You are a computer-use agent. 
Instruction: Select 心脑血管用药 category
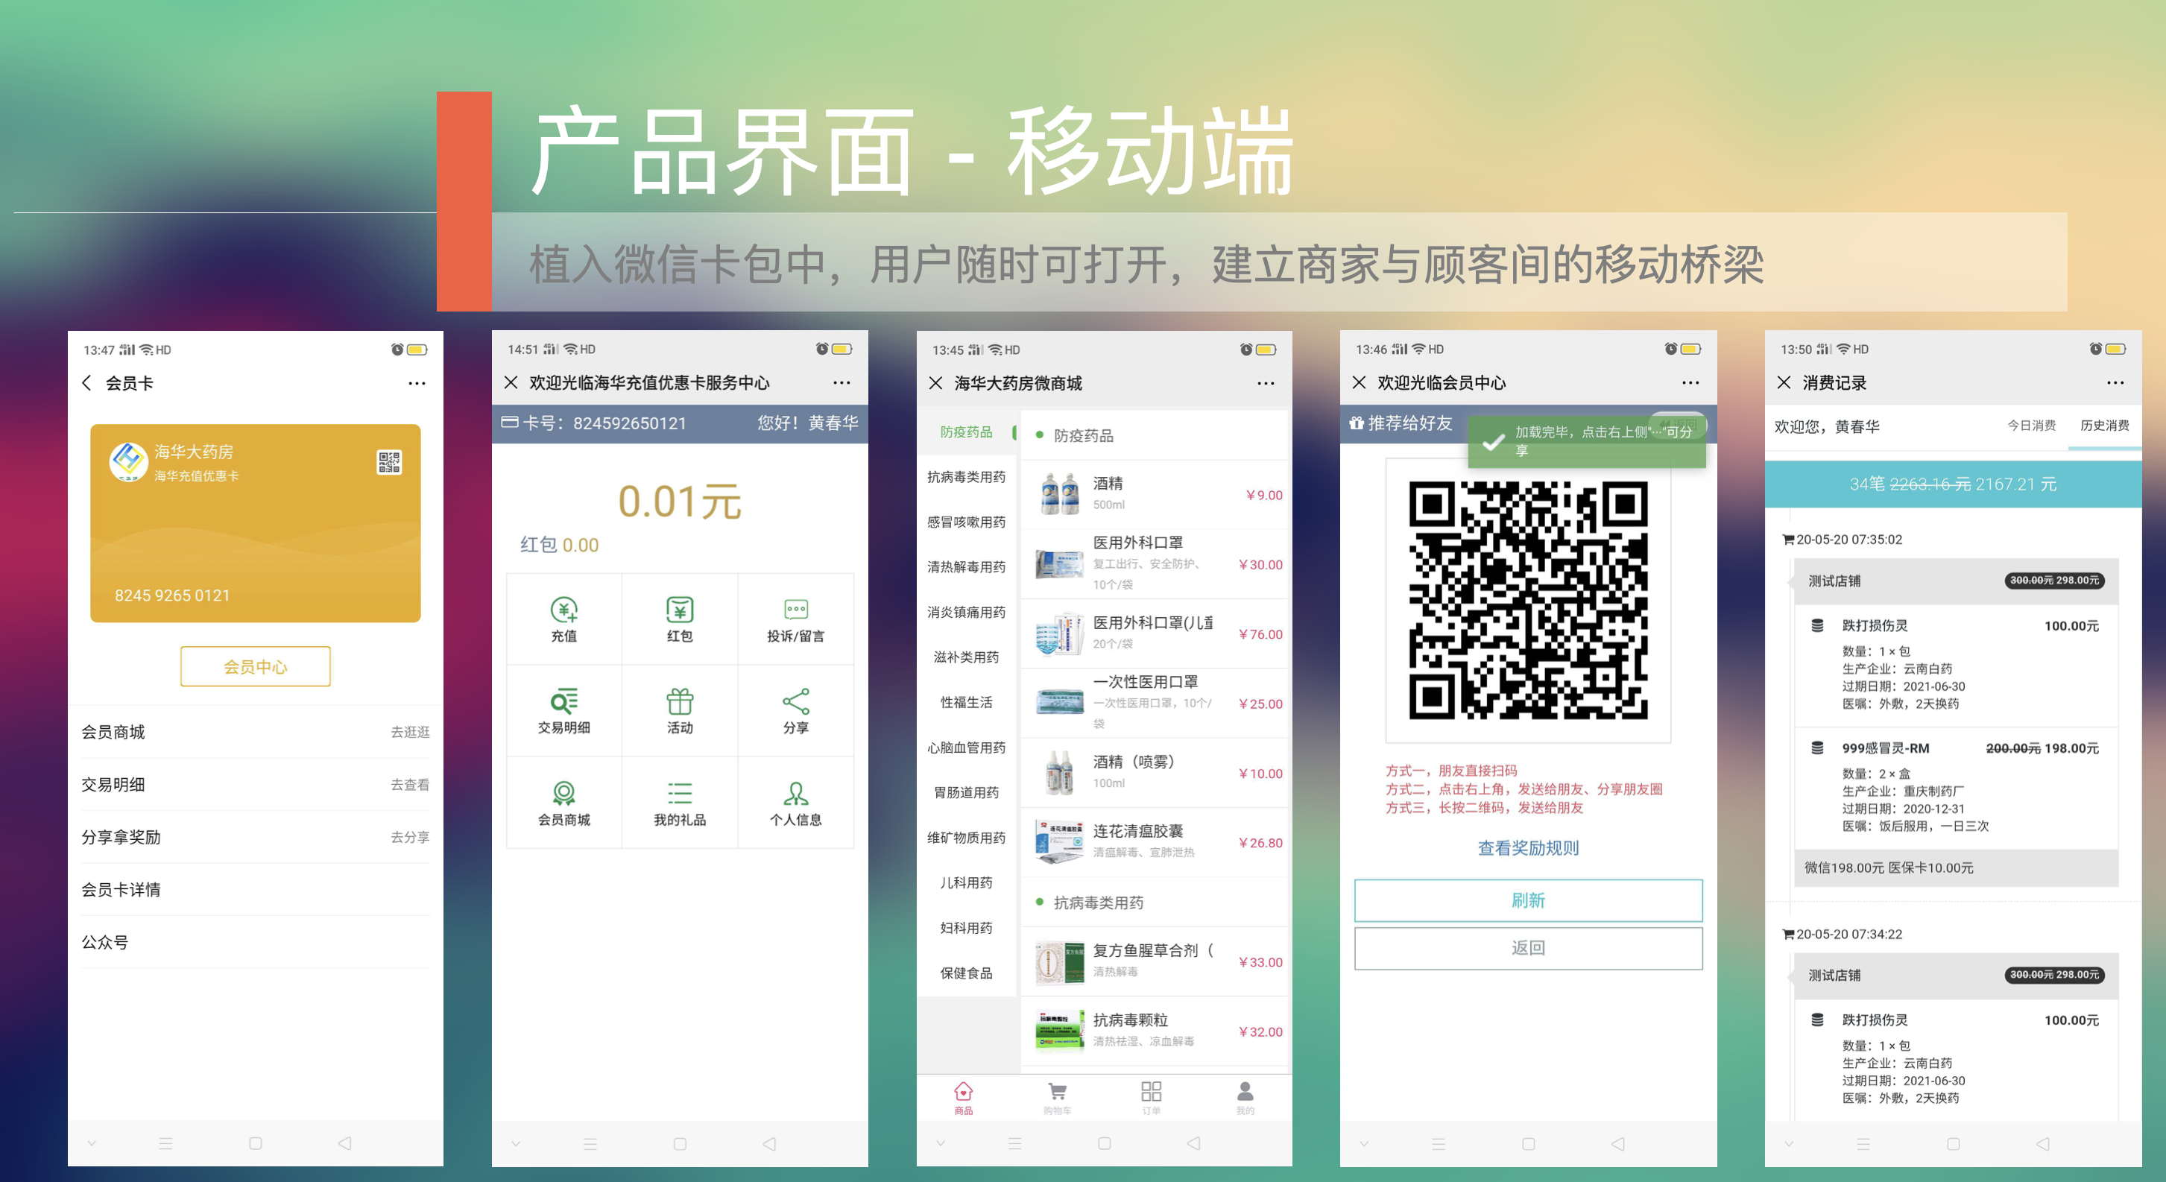coord(966,748)
